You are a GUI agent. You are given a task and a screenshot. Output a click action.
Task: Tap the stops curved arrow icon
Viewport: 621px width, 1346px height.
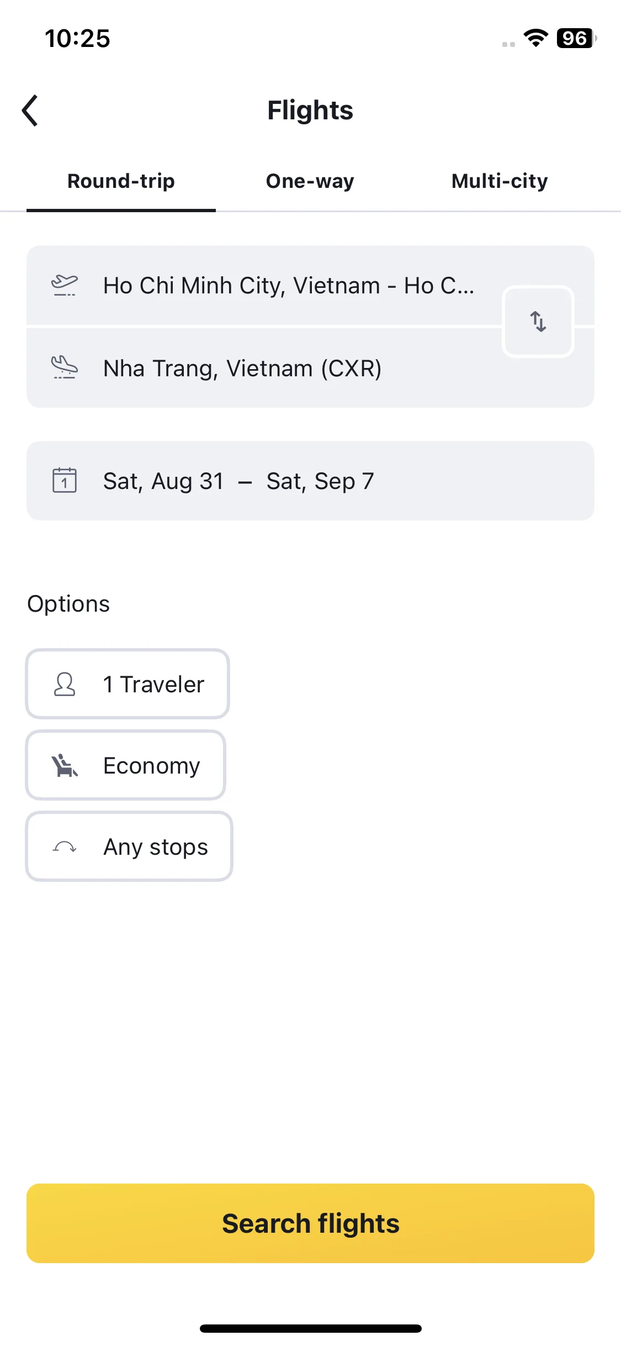click(x=65, y=846)
